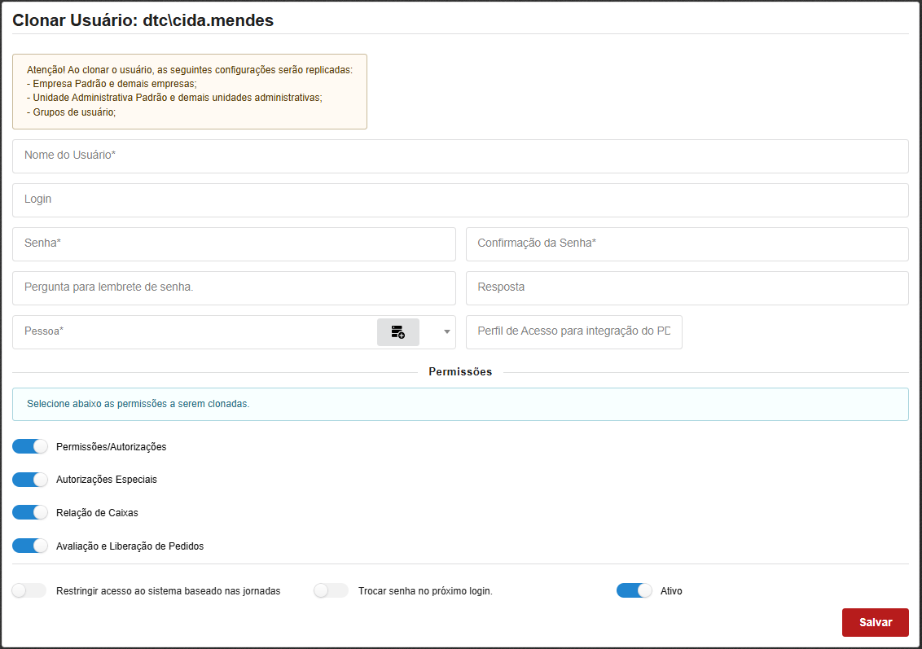
Task: Expand the Pessoa dropdown arrow
Action: [x=446, y=332]
